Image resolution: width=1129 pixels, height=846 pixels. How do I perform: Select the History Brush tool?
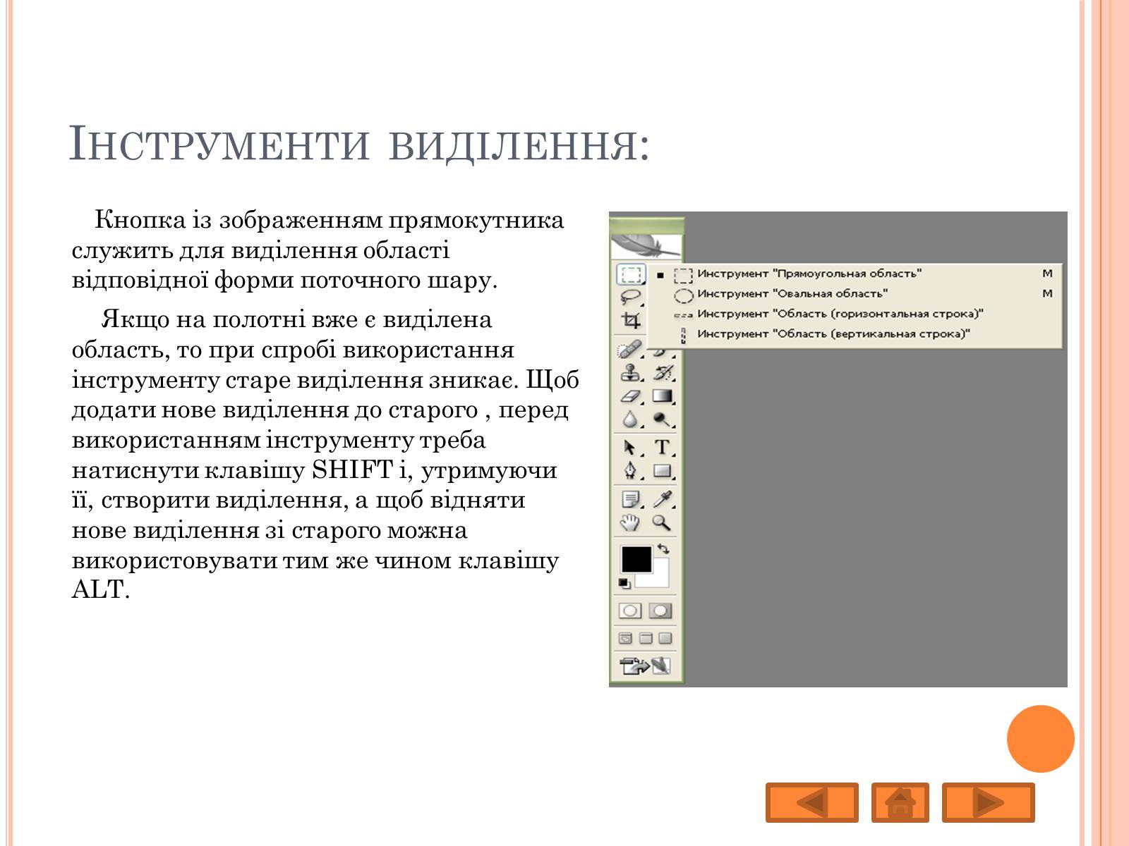[663, 373]
